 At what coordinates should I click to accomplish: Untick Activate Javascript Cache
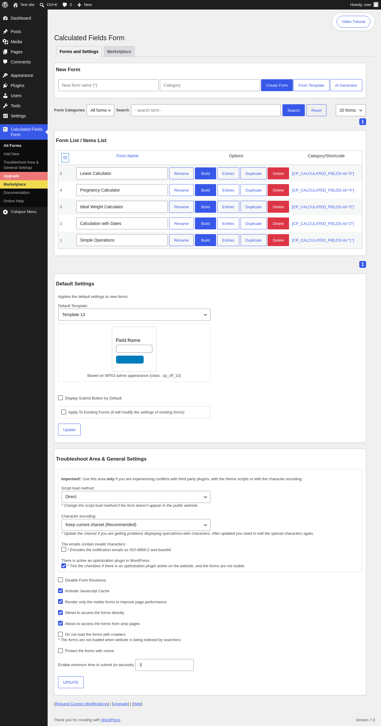(60, 591)
